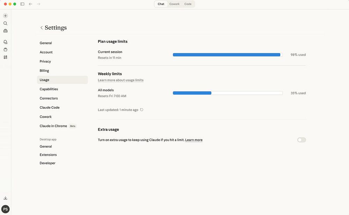349x215 pixels.
Task: Refresh usage with the reload icon
Action: click(x=142, y=110)
